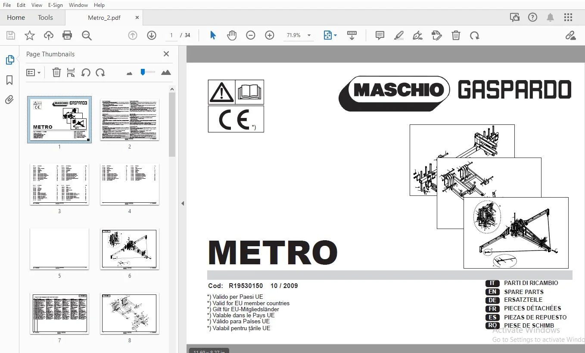Viewport: 585px width, 353px height.
Task: Open the Edit menu
Action: pos(21,5)
